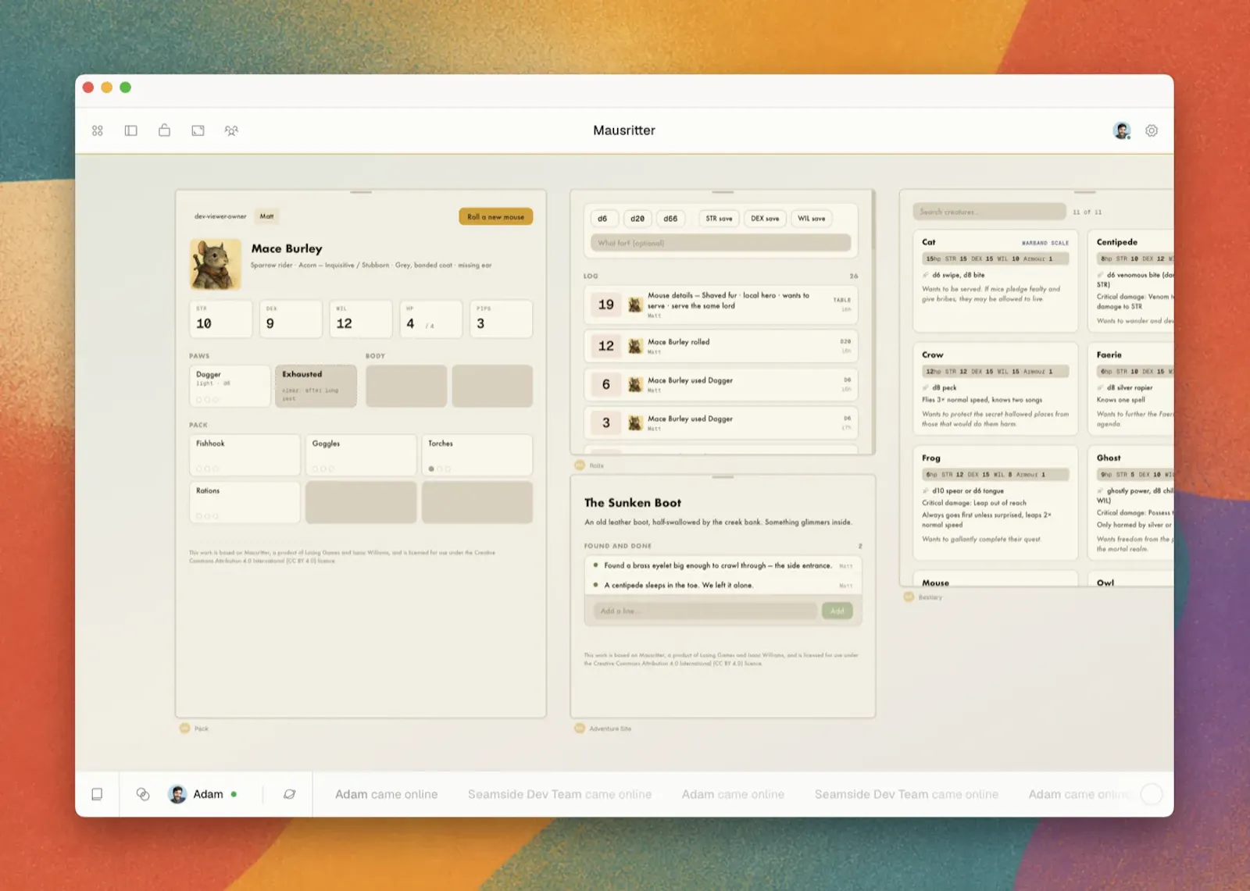This screenshot has width=1250, height=891.
Task: Toggle the third usage dot on Dagger
Action: (x=216, y=399)
